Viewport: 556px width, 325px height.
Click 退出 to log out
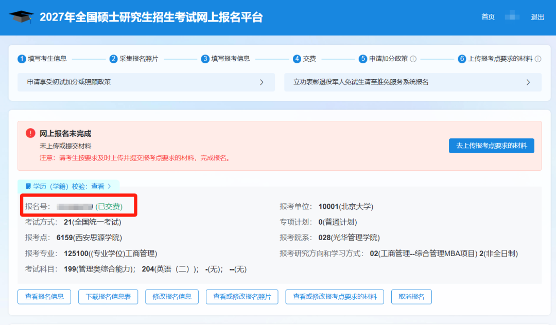[537, 16]
